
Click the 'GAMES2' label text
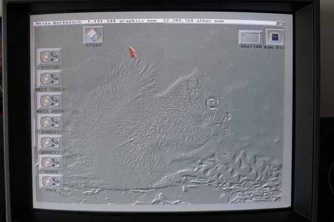[x=51, y=153]
